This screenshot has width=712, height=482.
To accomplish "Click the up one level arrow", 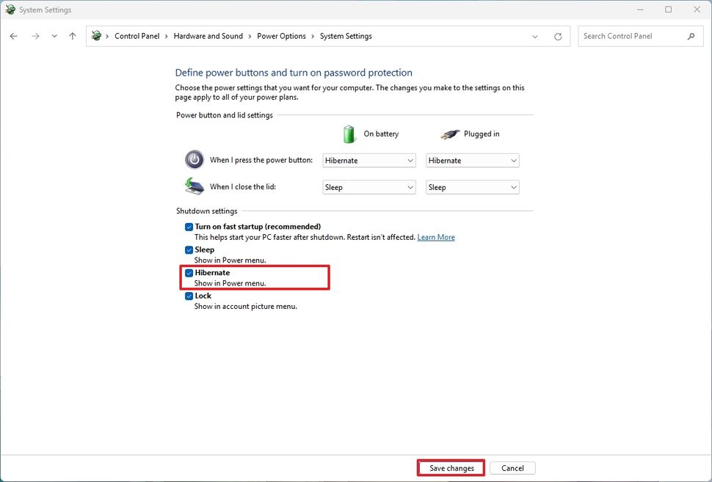I will tap(72, 35).
